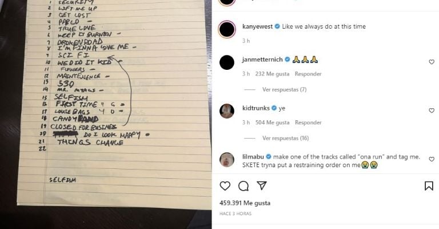The width and height of the screenshot is (439, 229).
Task: Open comment bubble icon under post
Action: (x=244, y=186)
